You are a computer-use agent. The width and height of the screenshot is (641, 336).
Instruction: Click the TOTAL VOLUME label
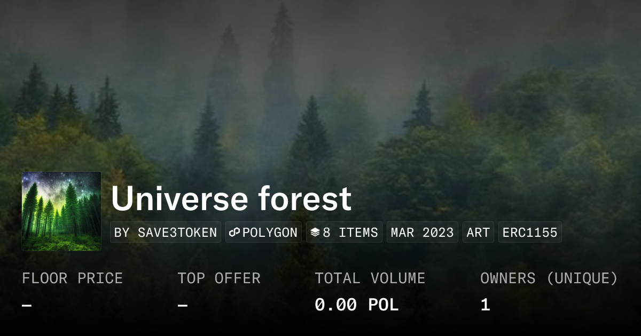pyautogui.click(x=370, y=278)
